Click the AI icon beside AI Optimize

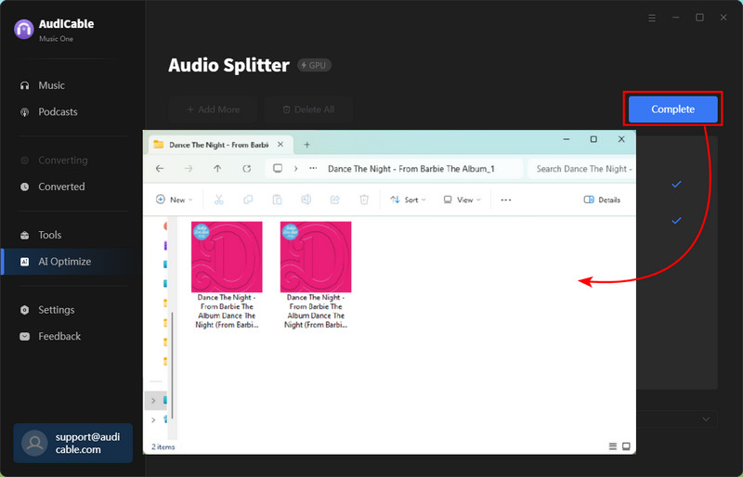[x=25, y=262]
